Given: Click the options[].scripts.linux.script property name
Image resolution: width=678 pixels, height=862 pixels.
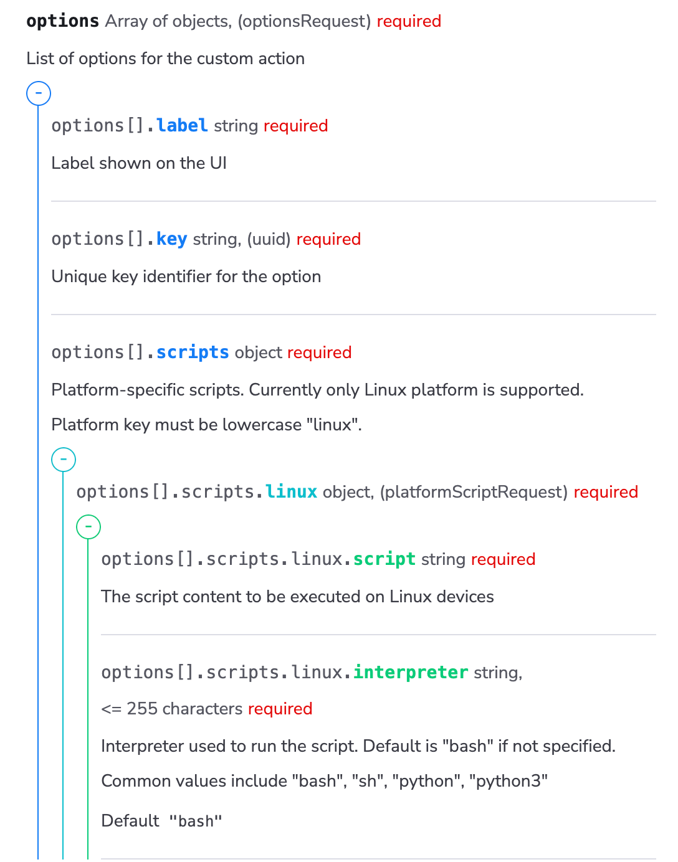Looking at the screenshot, I should coord(384,559).
